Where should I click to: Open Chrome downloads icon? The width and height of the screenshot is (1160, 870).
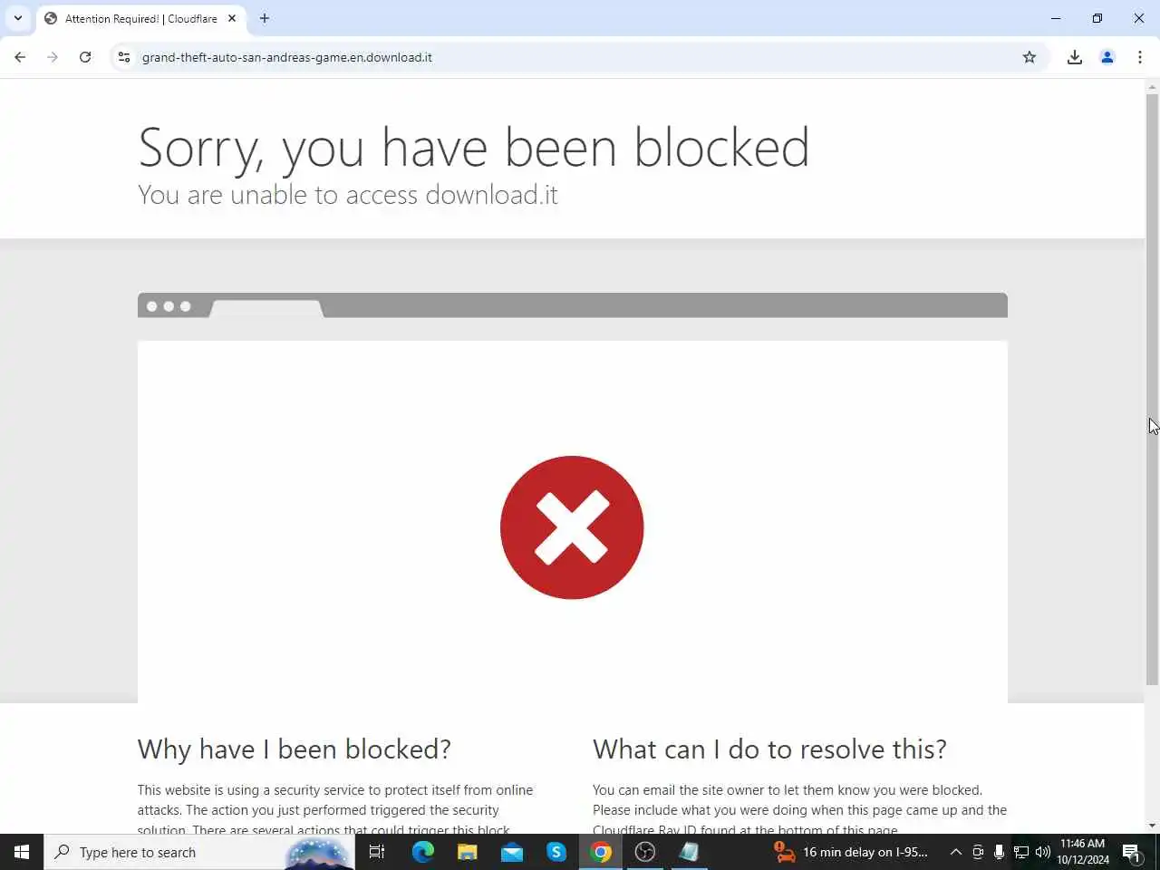coord(1075,57)
